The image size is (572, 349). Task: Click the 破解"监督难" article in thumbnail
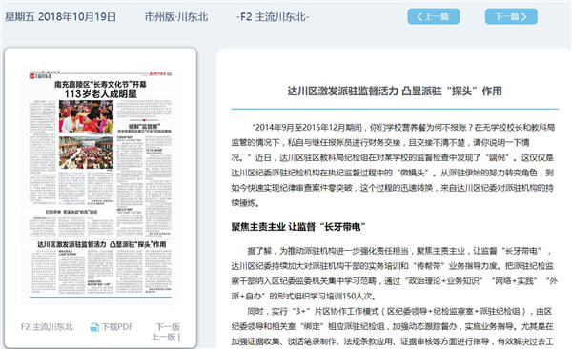pos(145,126)
